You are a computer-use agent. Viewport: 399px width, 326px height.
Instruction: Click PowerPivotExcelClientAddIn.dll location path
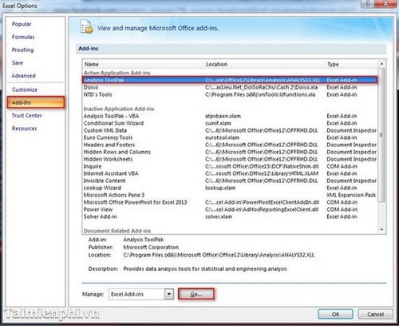pyautogui.click(x=262, y=202)
